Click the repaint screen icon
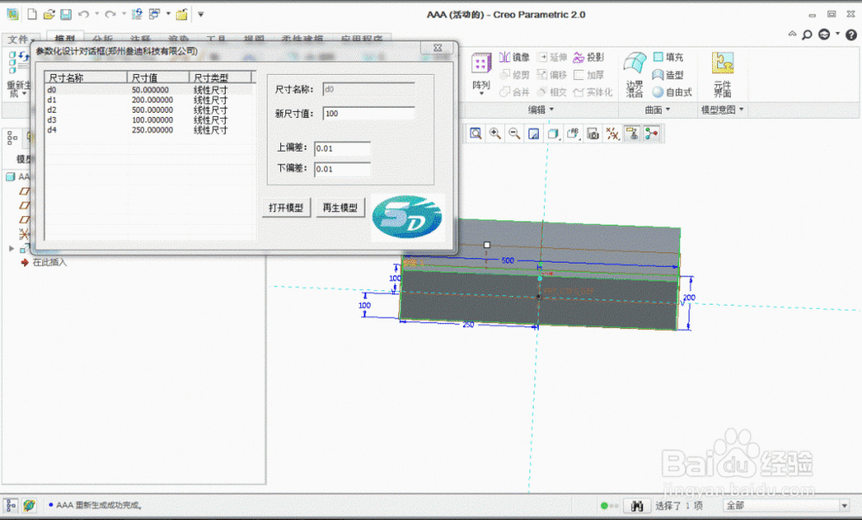This screenshot has width=862, height=520. pos(534,133)
